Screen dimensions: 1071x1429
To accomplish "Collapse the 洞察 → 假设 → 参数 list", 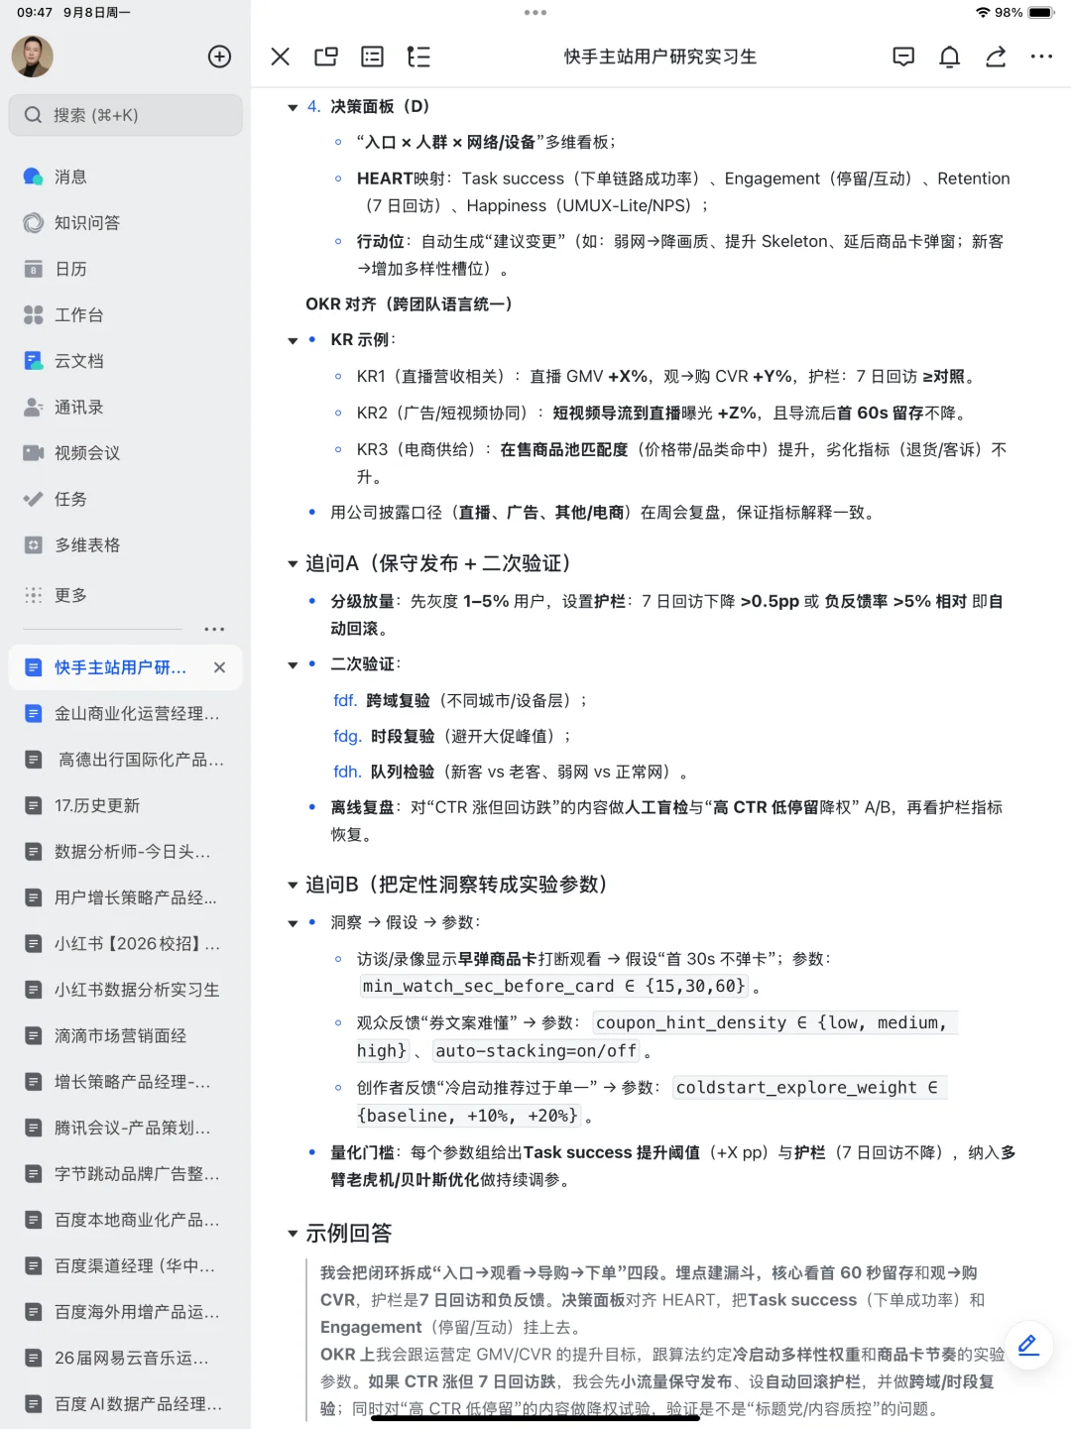I will pos(293,924).
